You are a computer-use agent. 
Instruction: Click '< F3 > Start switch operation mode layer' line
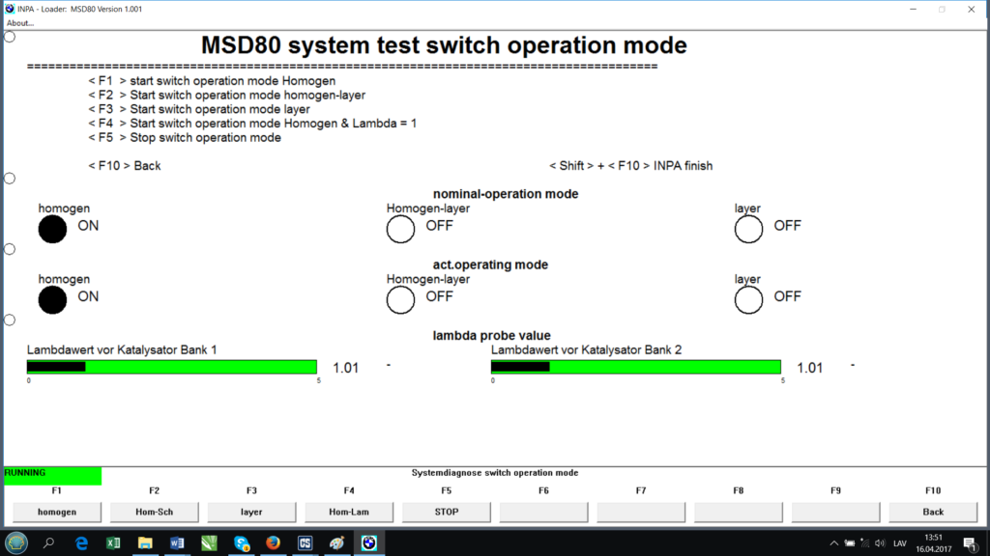click(199, 109)
